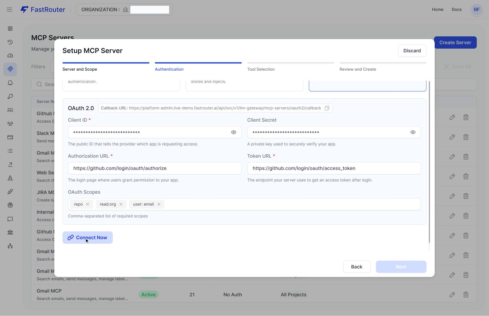The height and width of the screenshot is (316, 489).
Task: Remove the read:org scope tag
Action: coord(121,204)
